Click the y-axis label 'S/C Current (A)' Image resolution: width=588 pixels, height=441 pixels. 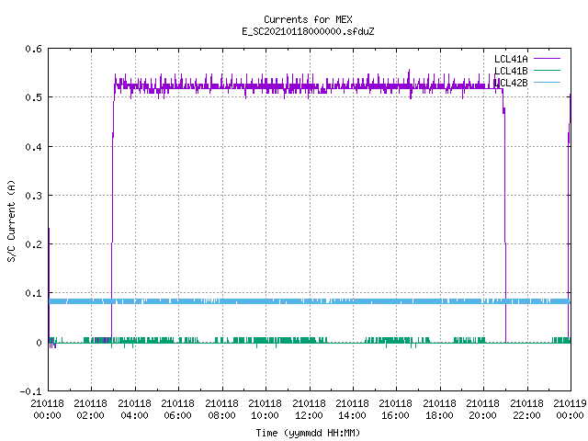[x=11, y=220]
